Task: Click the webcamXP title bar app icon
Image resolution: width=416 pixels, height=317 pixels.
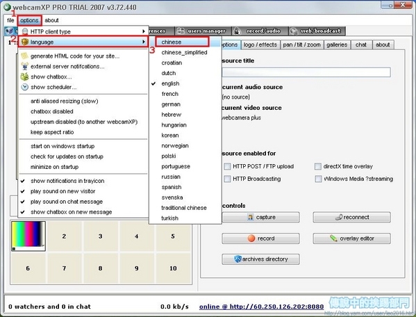Action: 7,7
